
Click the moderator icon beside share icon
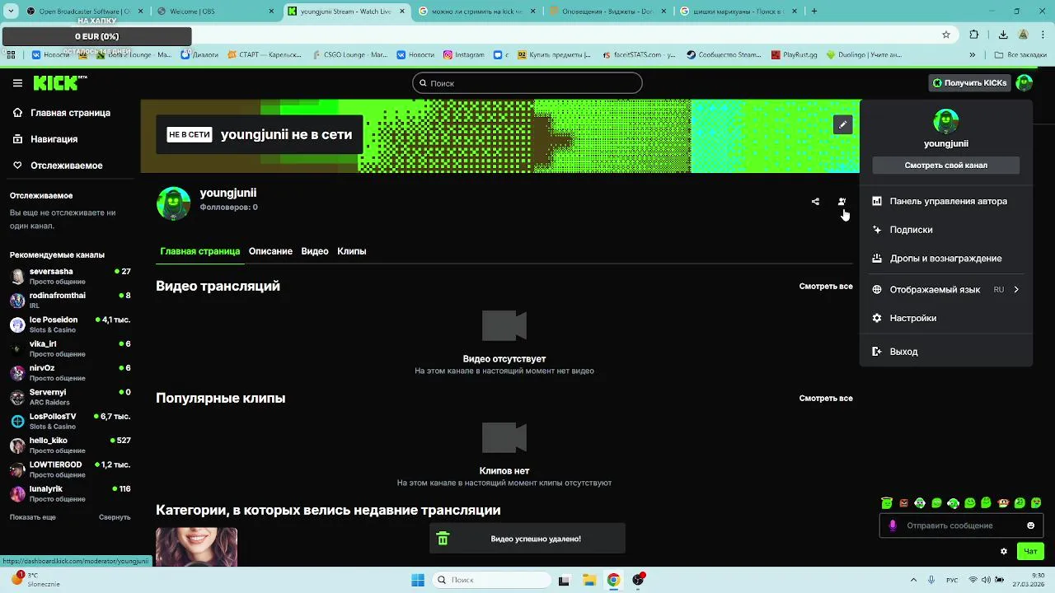[x=842, y=202]
